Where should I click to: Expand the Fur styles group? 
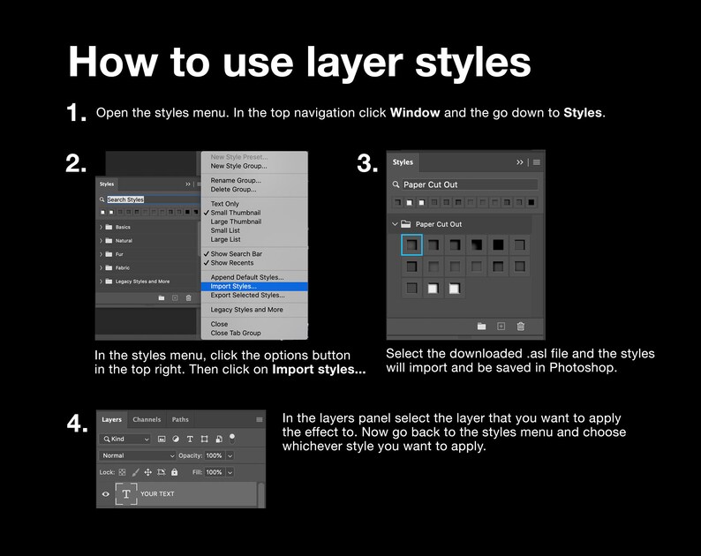pyautogui.click(x=101, y=254)
